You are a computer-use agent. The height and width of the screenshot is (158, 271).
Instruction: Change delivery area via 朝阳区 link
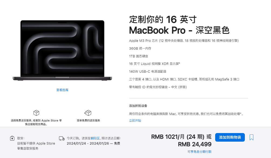point(95,138)
